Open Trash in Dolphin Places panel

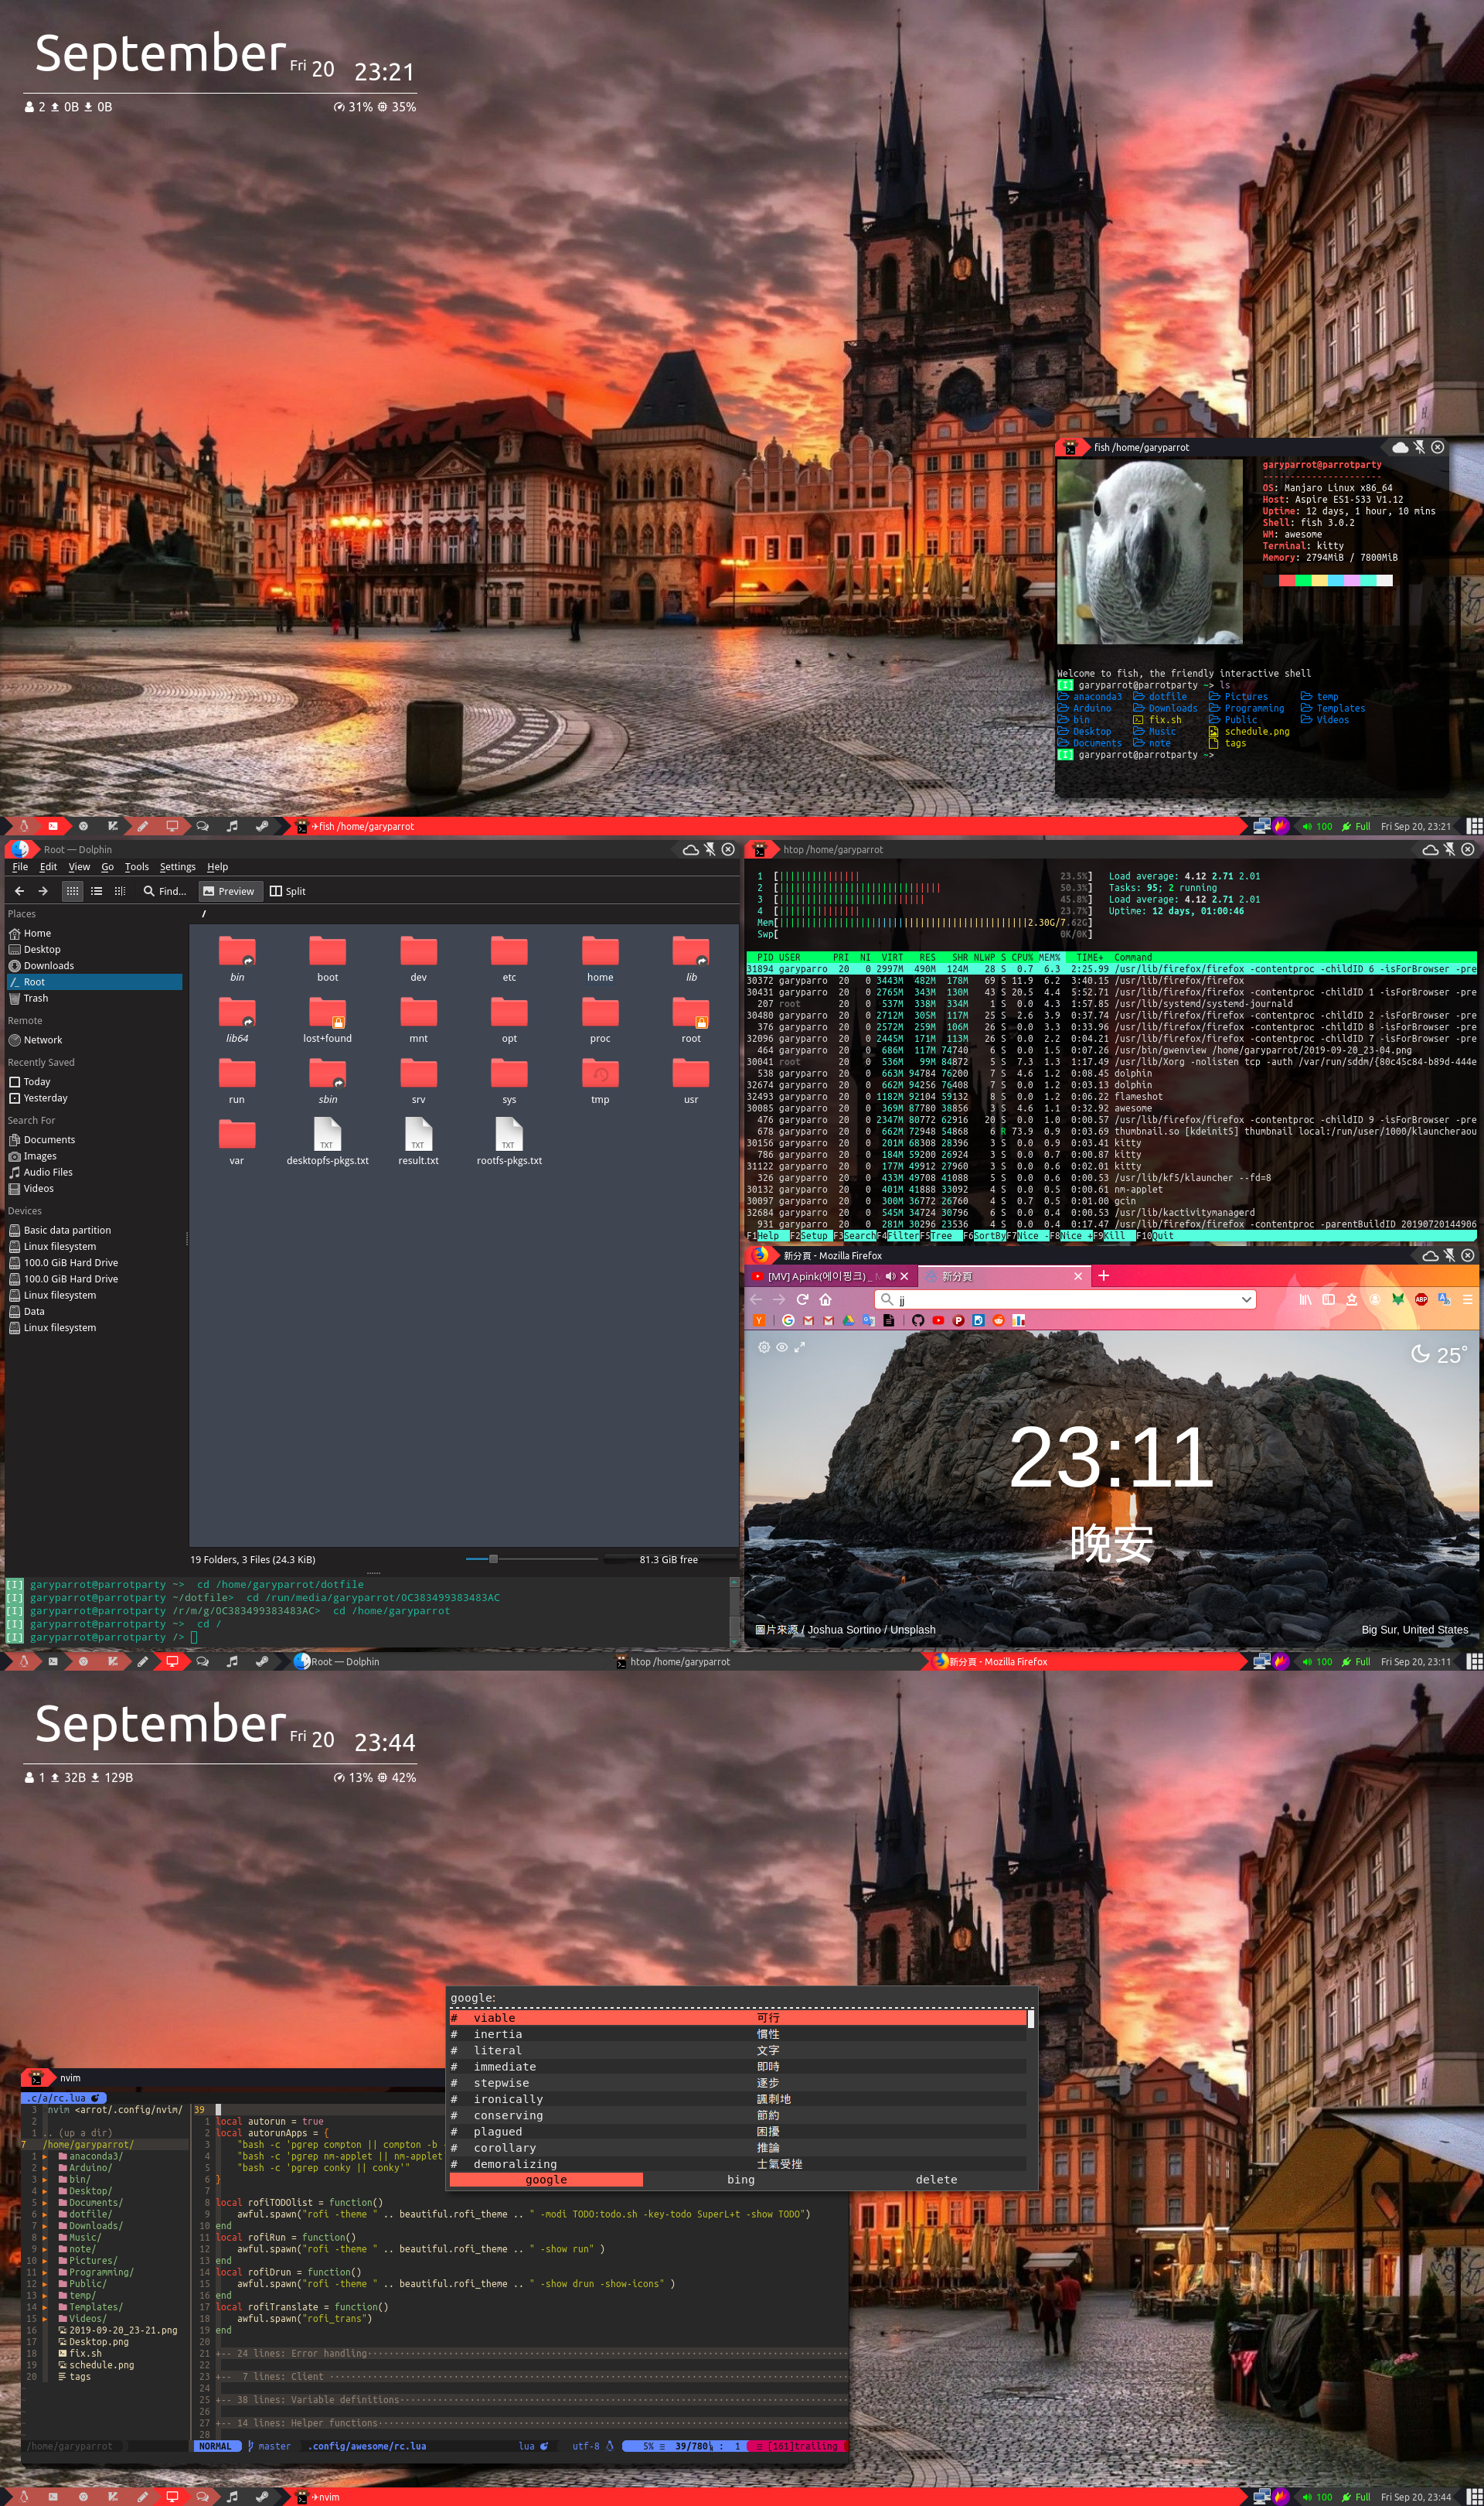click(94, 998)
